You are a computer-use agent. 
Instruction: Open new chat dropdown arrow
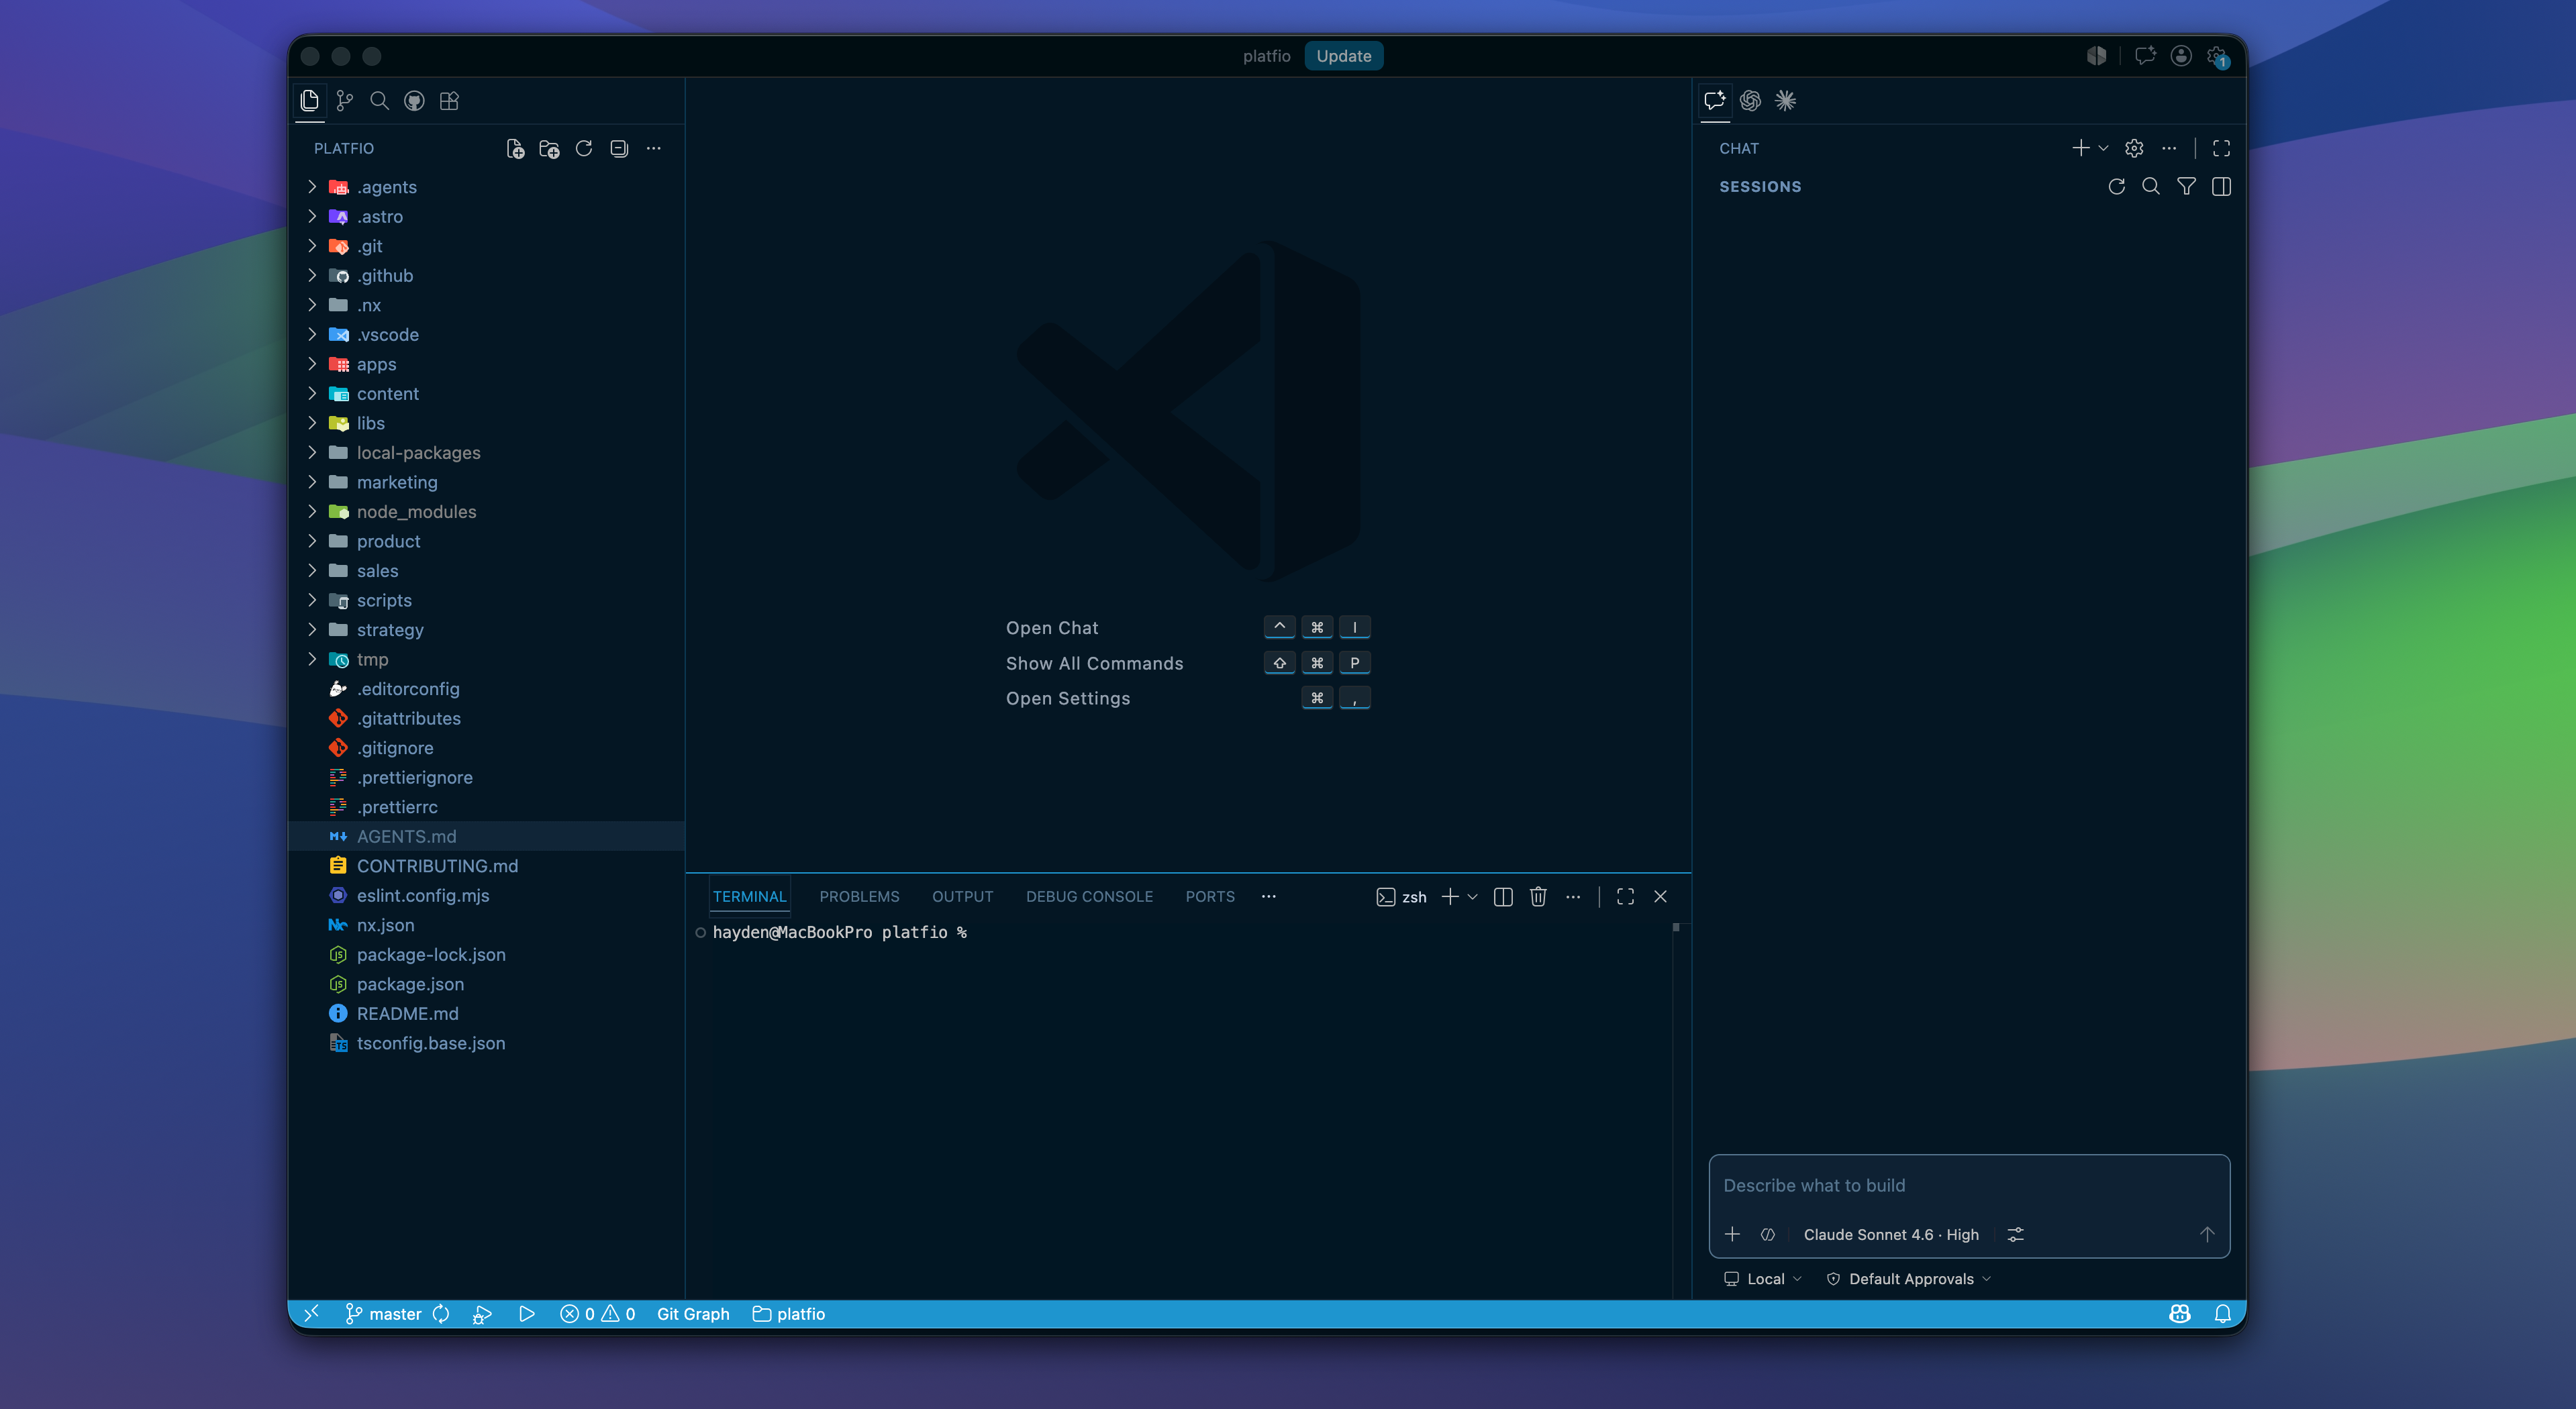click(2103, 149)
